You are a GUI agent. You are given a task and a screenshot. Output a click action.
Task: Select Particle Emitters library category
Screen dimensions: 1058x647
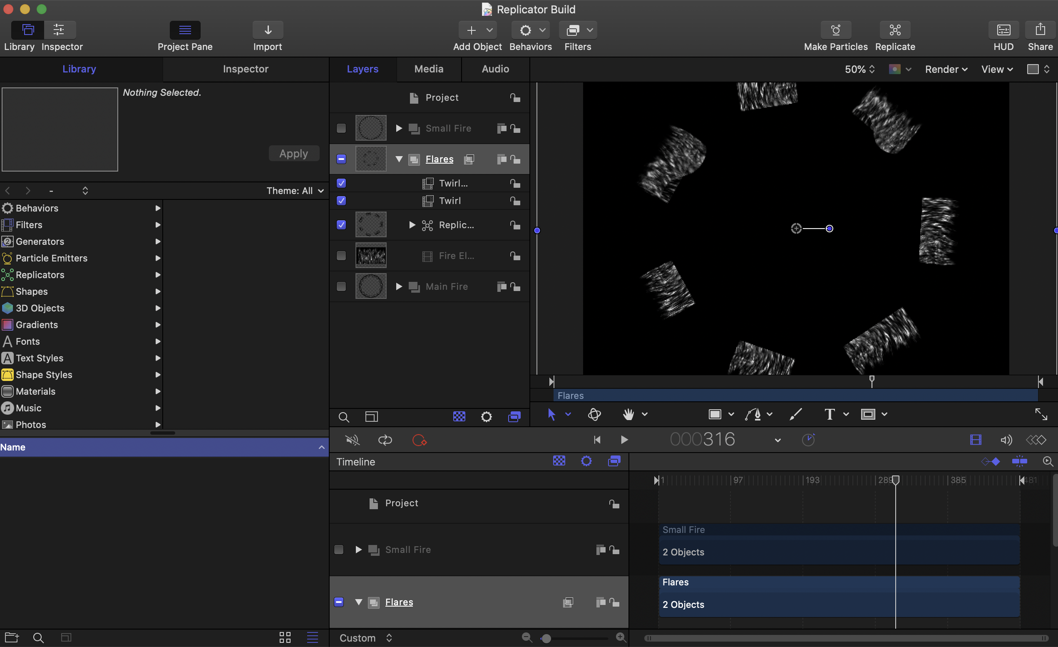[x=81, y=258]
